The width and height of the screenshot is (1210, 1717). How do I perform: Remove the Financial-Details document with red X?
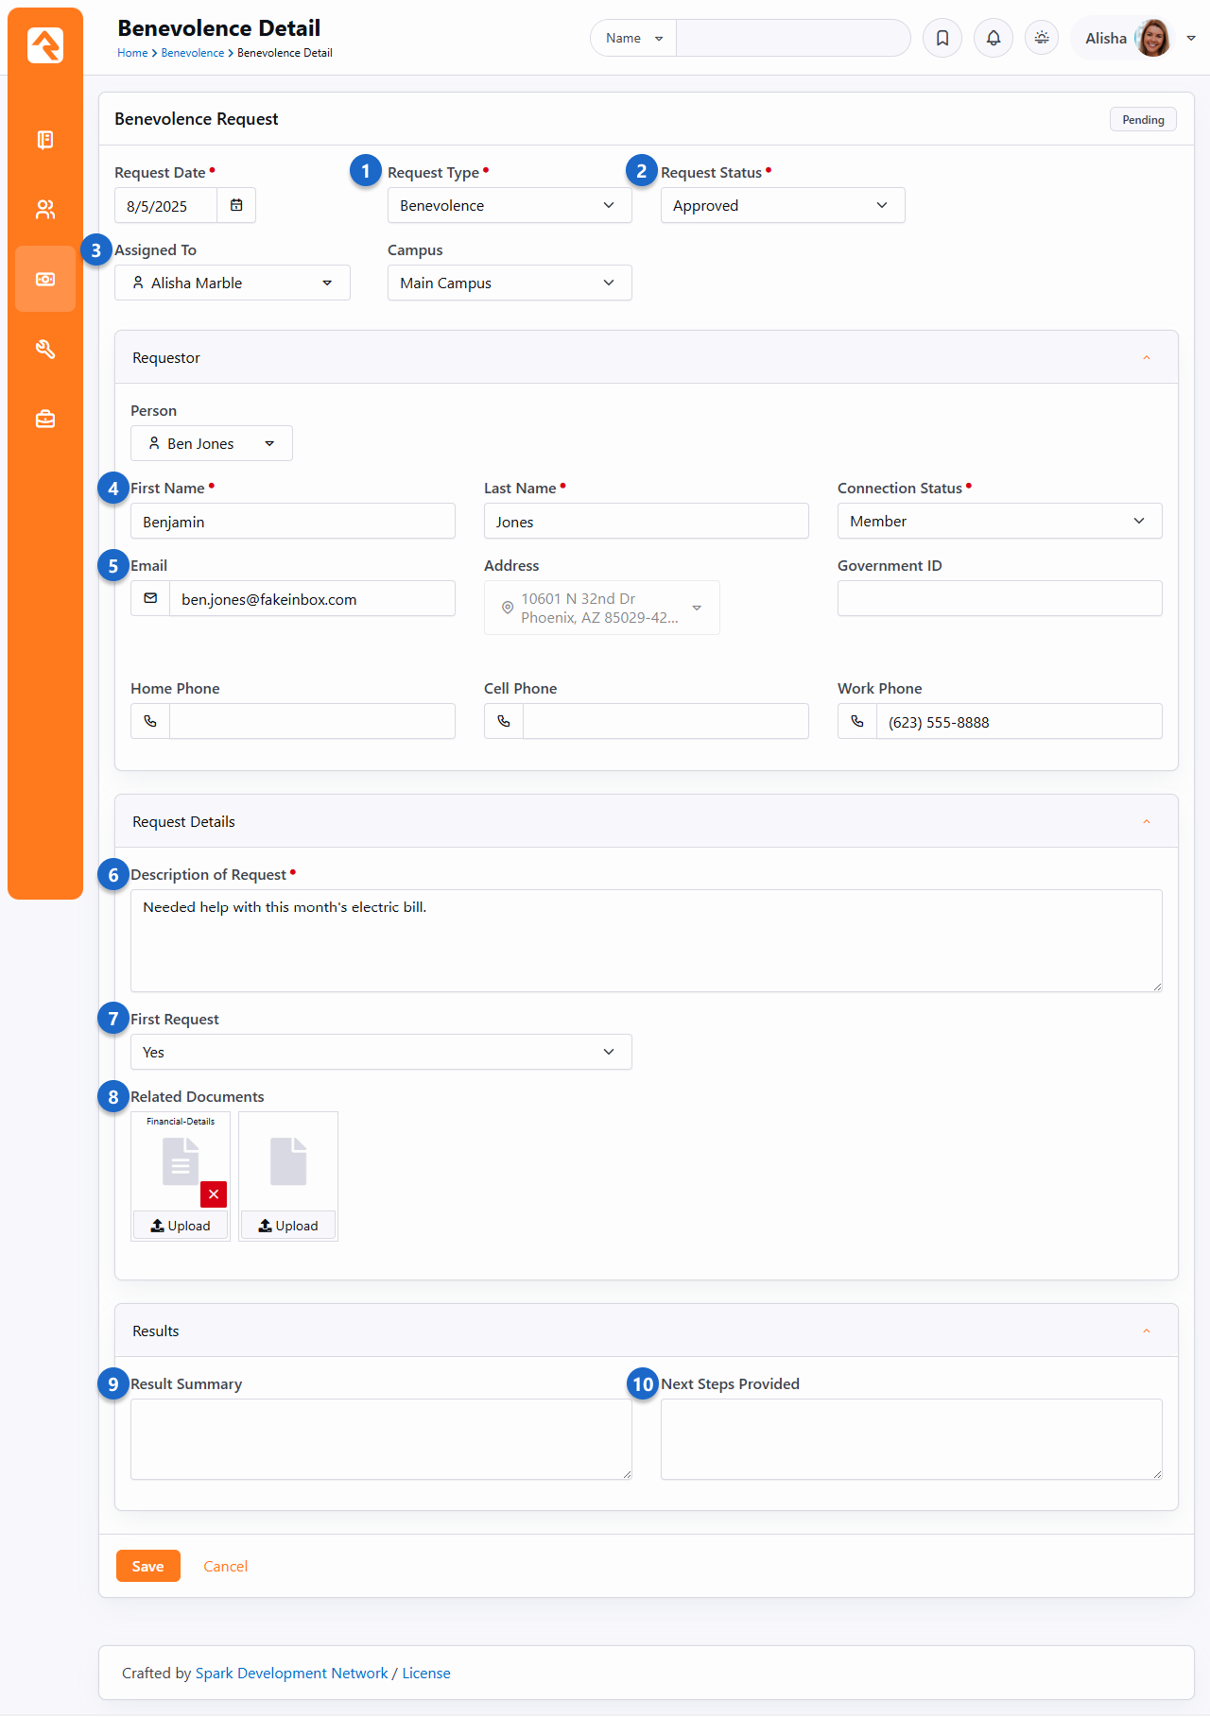[x=214, y=1194]
